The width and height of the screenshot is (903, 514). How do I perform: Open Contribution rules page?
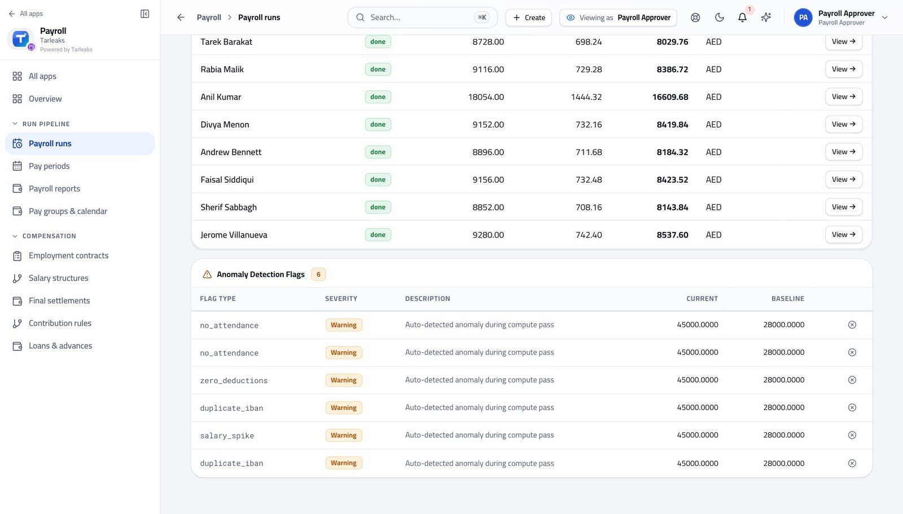pyautogui.click(x=80, y=323)
